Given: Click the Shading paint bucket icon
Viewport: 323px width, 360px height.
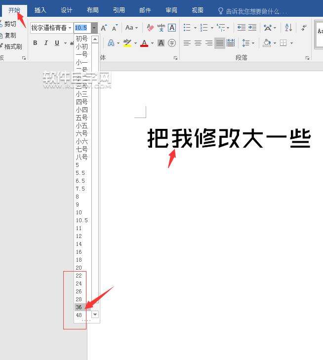Looking at the screenshot, I should (x=267, y=43).
